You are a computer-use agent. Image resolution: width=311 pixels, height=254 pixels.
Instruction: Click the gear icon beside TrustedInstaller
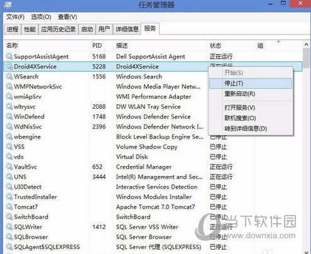pyautogui.click(x=9, y=197)
